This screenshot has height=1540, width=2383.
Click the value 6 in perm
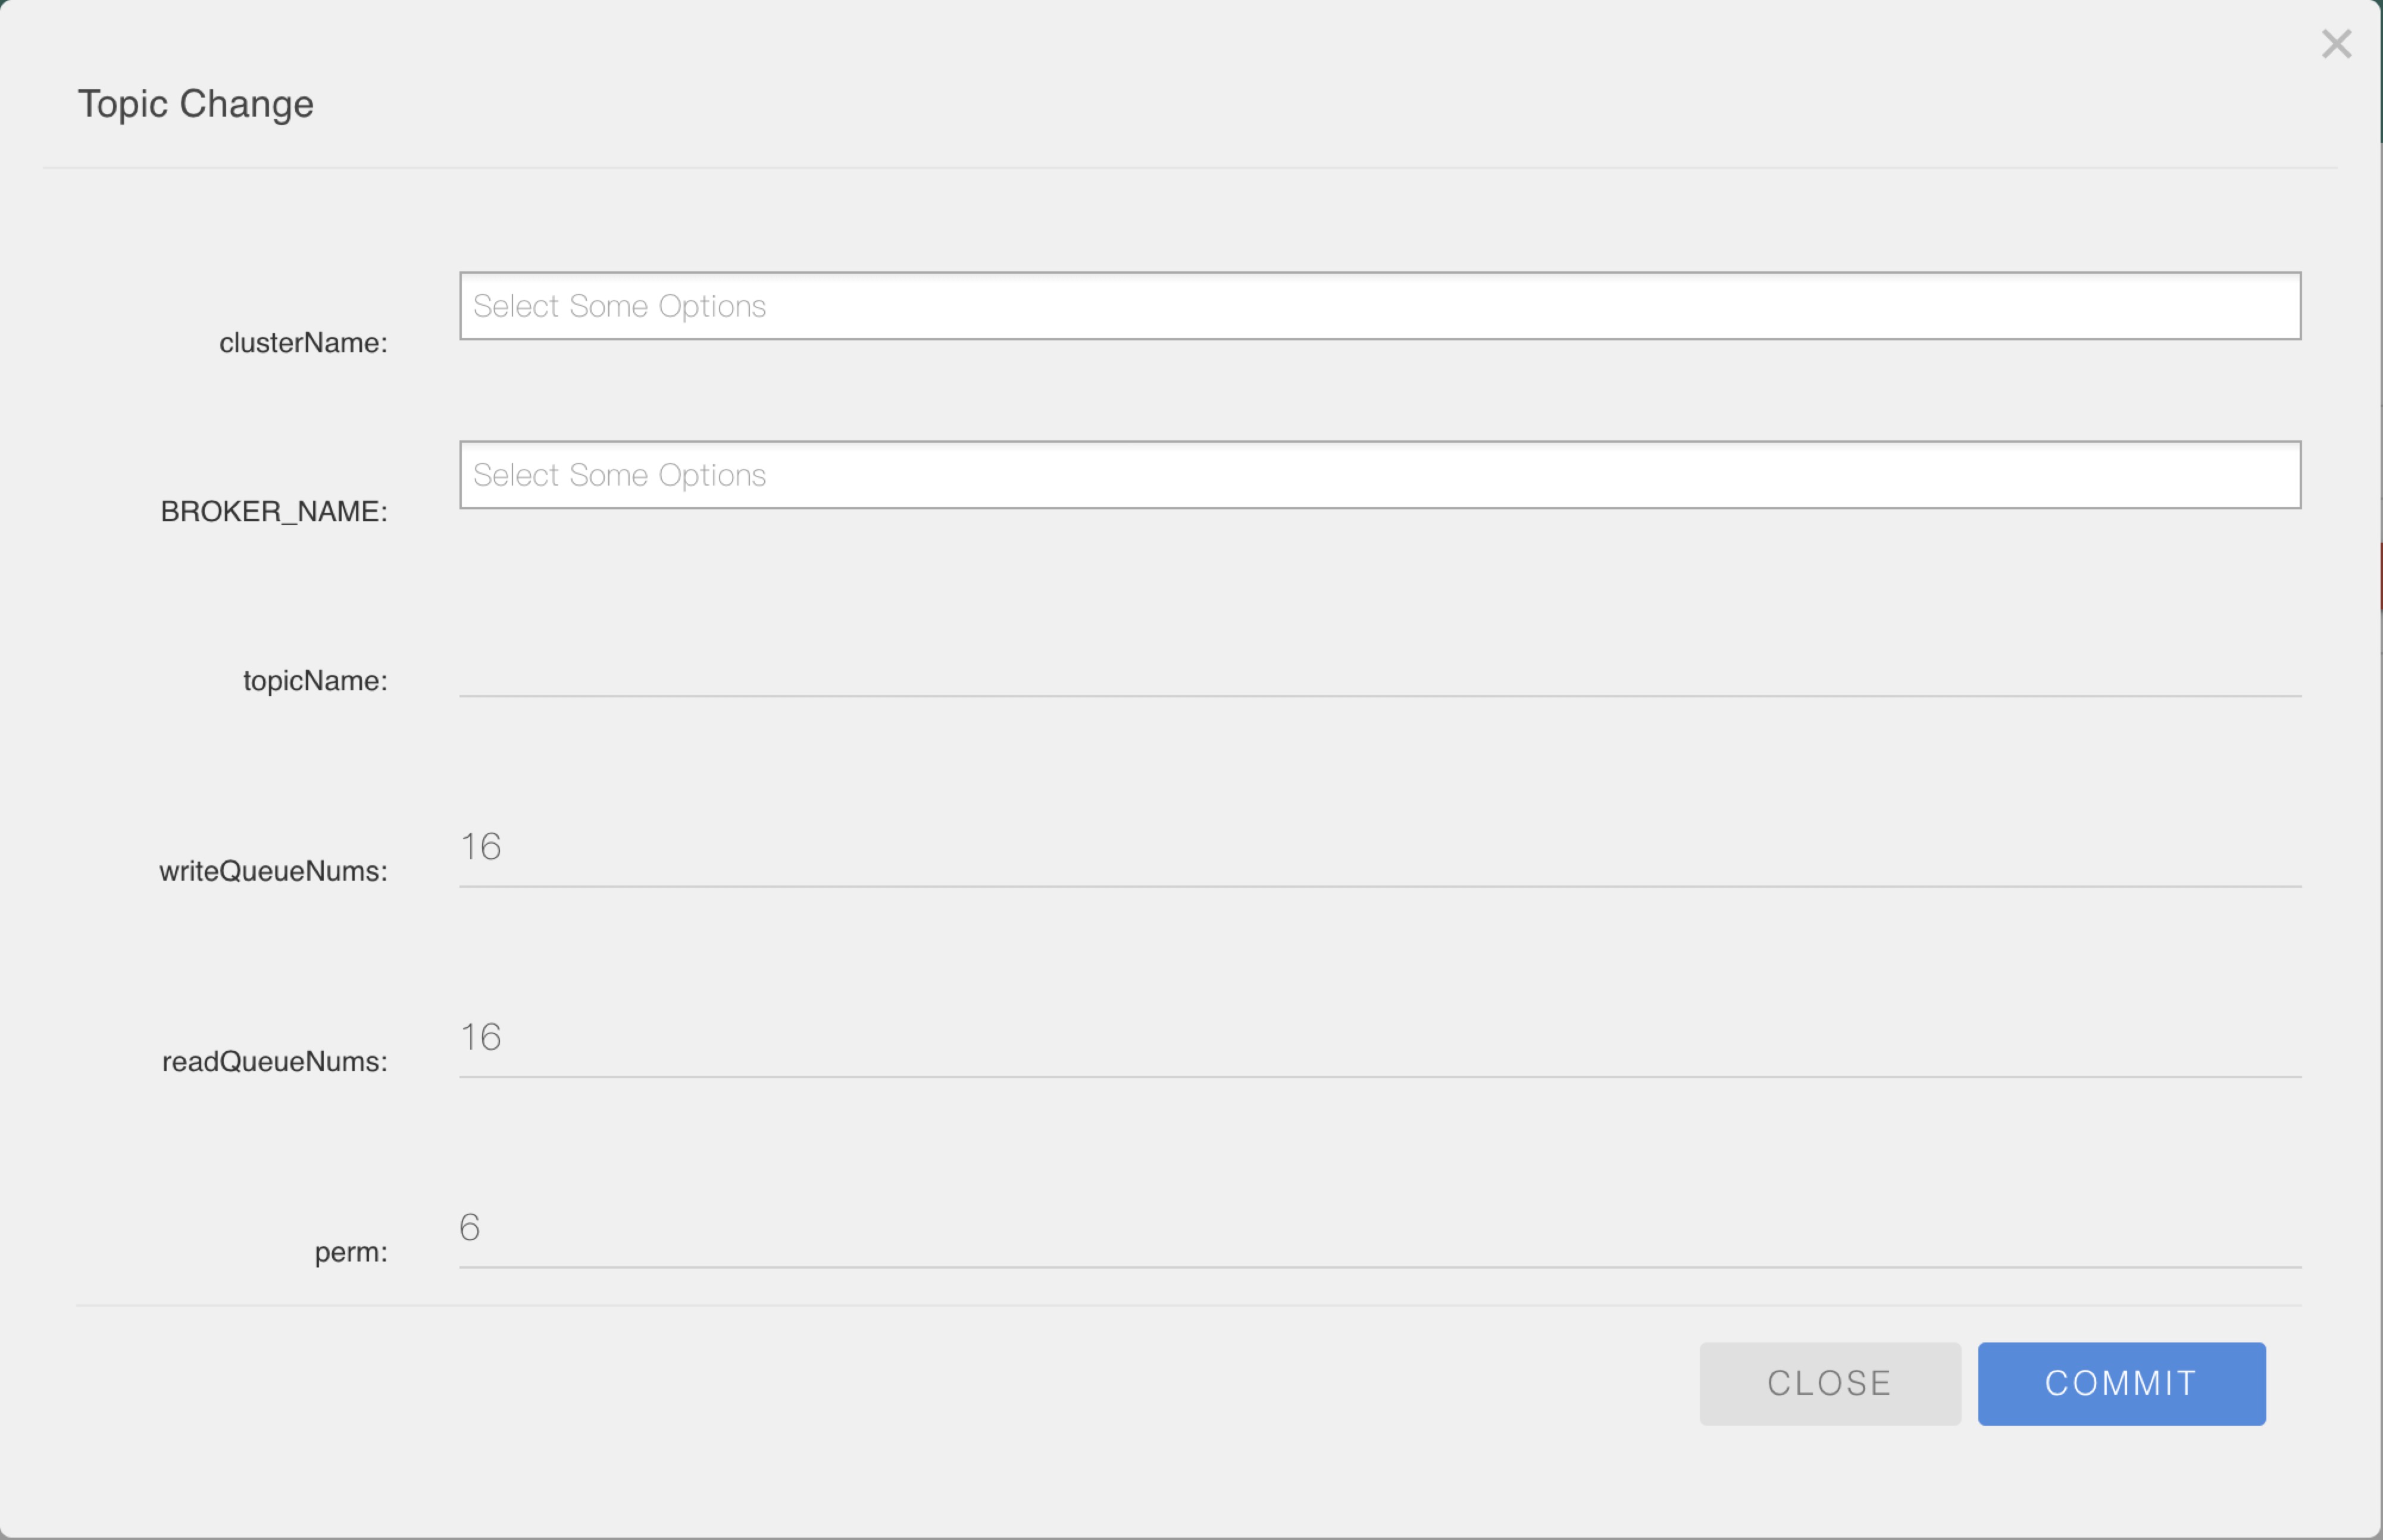point(470,1227)
